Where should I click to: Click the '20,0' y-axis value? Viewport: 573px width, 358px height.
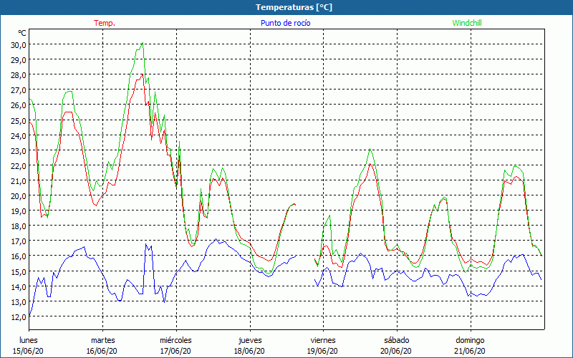point(19,196)
